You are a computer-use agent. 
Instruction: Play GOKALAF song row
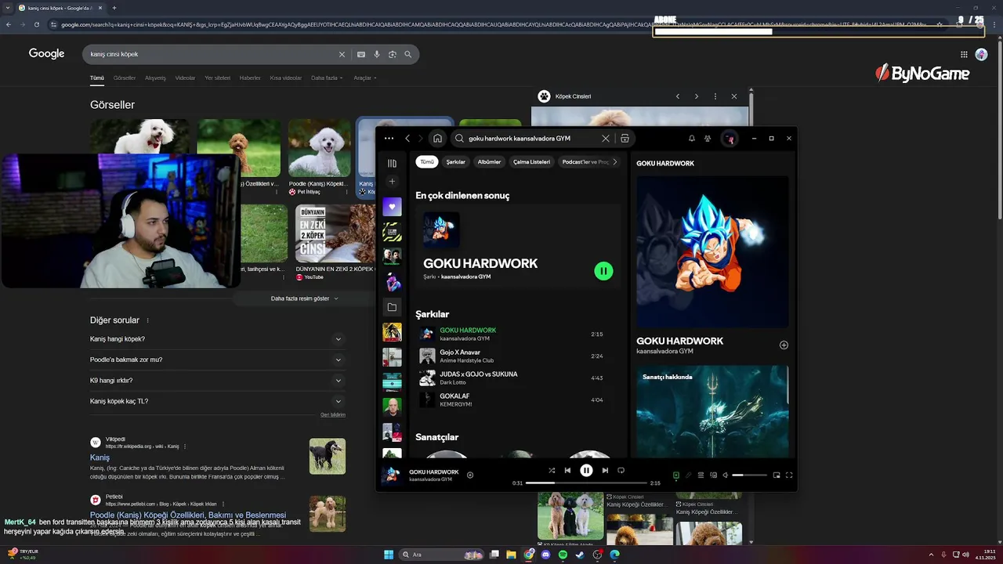518,399
